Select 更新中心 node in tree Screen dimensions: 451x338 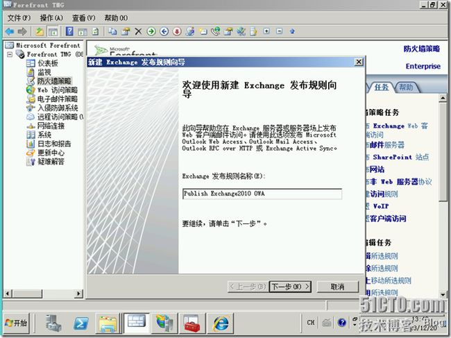point(51,153)
